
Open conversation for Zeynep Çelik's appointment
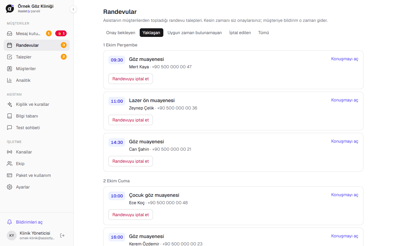[344, 100]
